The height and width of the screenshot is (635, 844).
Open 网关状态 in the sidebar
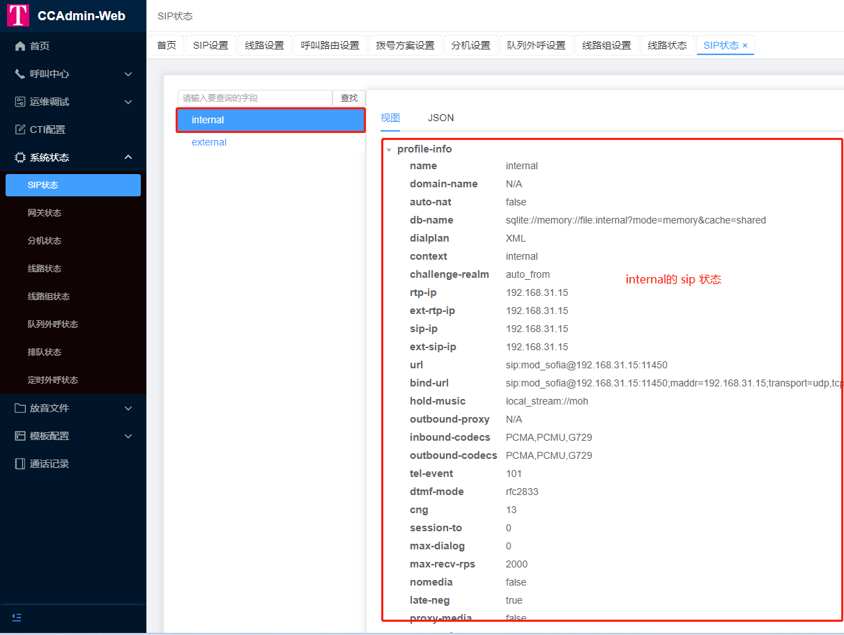coord(45,213)
